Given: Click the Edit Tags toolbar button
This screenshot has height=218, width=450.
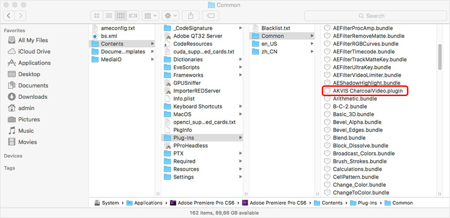Looking at the screenshot, I should (211, 16).
